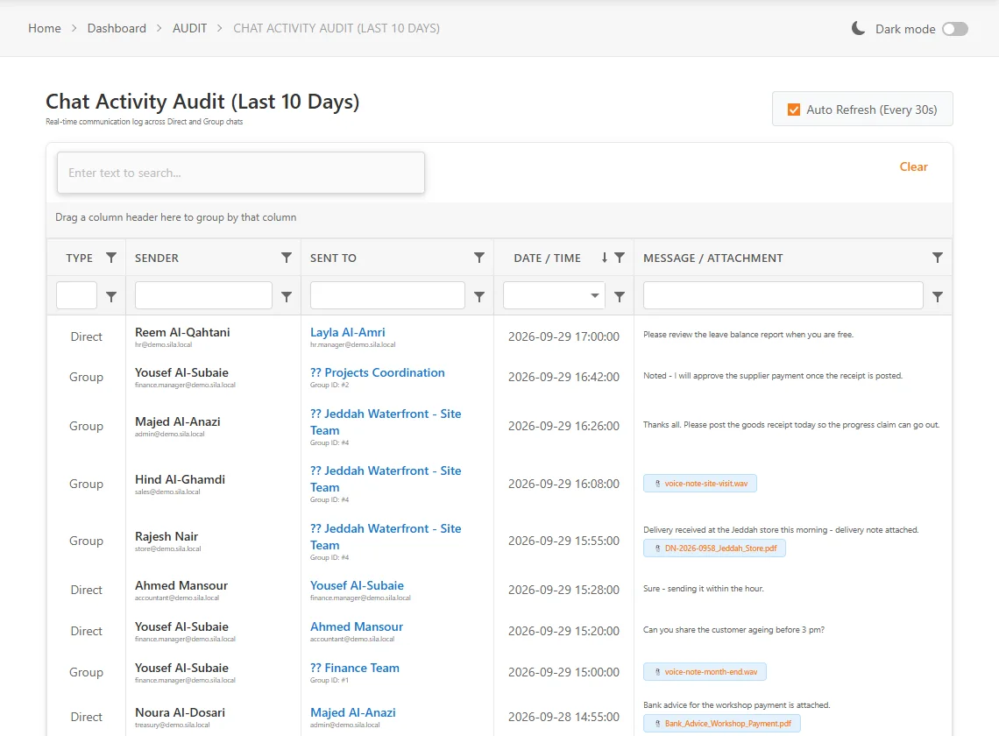
Task: Open Projects Coordination group link
Action: [x=377, y=372]
